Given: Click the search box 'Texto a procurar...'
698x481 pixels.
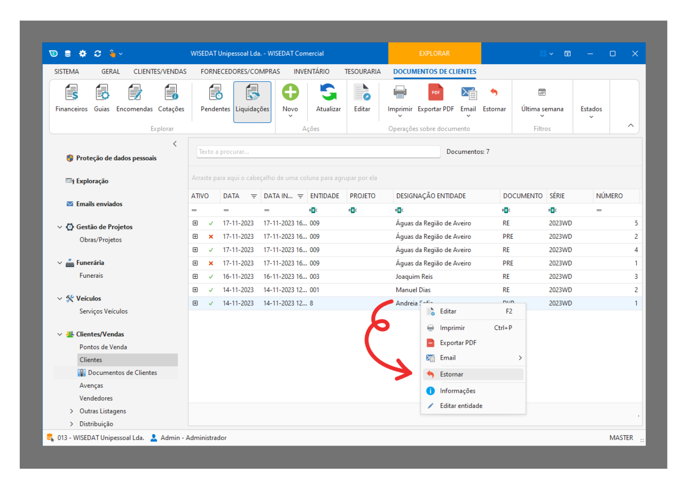Looking at the screenshot, I should 318,152.
